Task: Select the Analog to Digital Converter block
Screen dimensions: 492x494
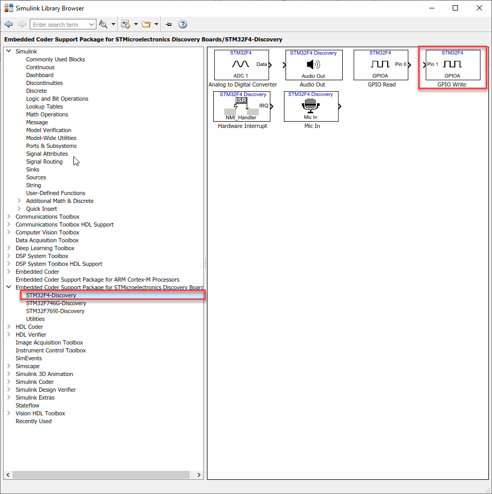Action: pos(240,65)
